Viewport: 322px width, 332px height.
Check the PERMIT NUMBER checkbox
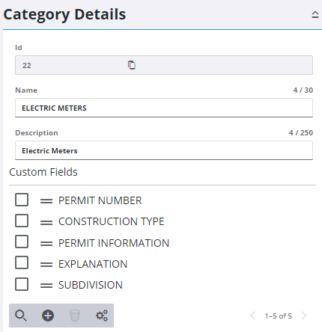point(22,200)
